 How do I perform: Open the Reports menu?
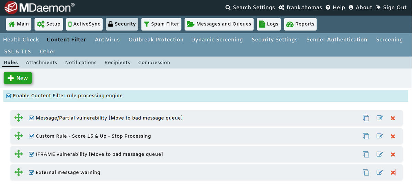tap(300, 24)
